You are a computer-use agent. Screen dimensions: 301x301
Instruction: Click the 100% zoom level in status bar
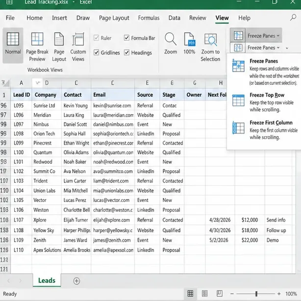pos(291,294)
